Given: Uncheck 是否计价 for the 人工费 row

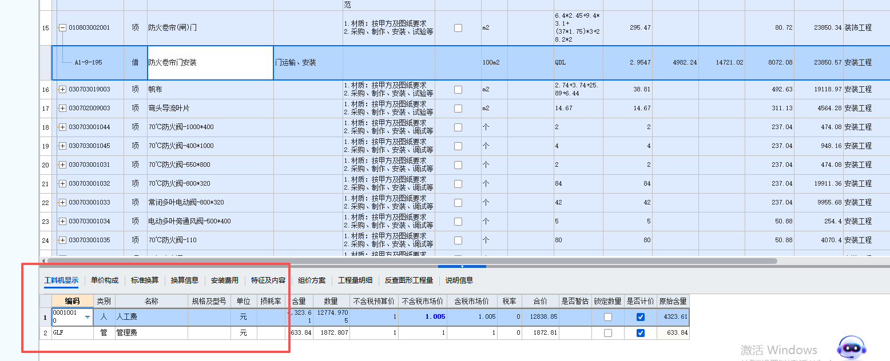Looking at the screenshot, I should click(639, 316).
